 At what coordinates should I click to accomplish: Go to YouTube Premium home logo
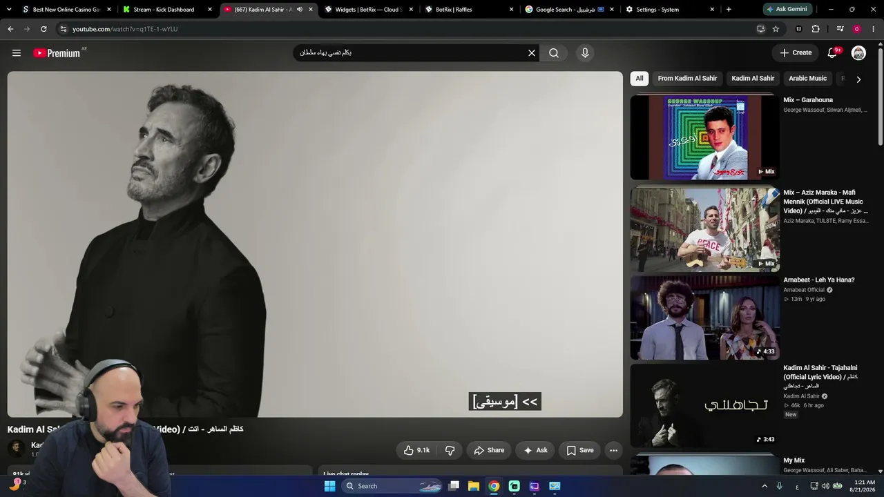point(57,53)
